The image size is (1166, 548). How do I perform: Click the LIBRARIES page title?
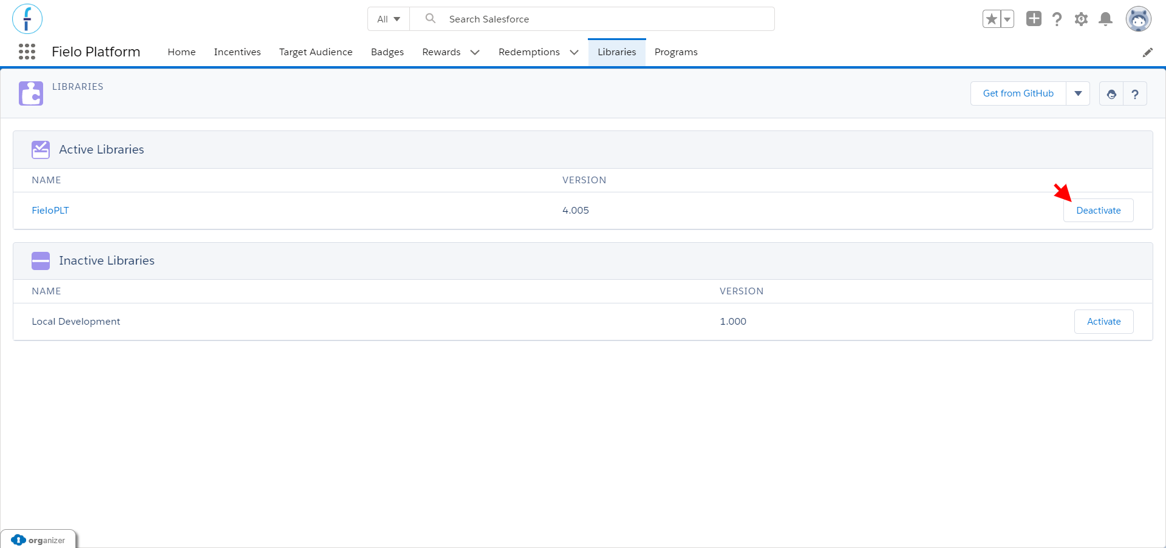pos(78,87)
